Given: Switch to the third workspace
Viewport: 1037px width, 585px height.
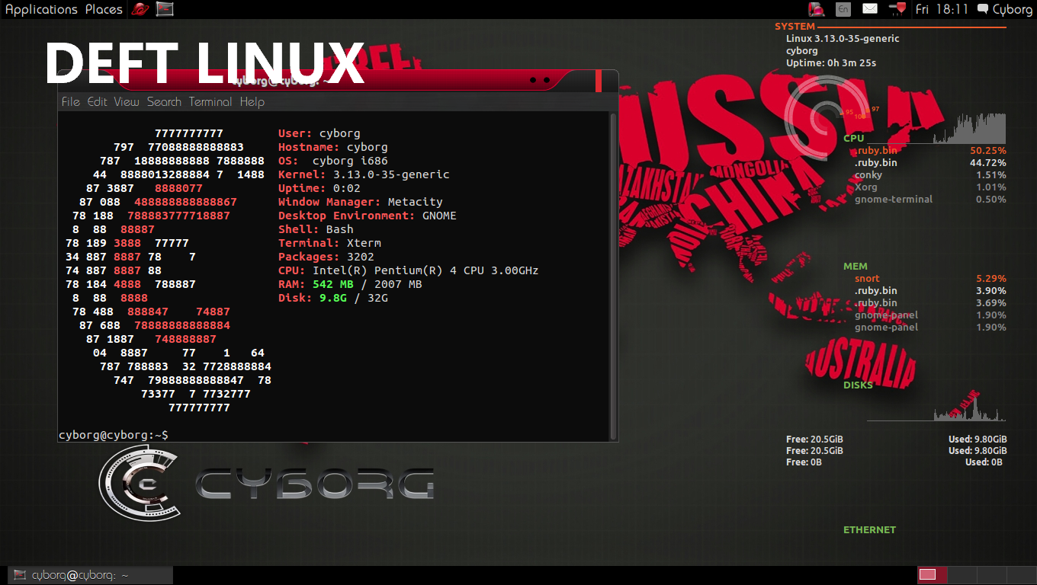Looking at the screenshot, I should (x=991, y=575).
